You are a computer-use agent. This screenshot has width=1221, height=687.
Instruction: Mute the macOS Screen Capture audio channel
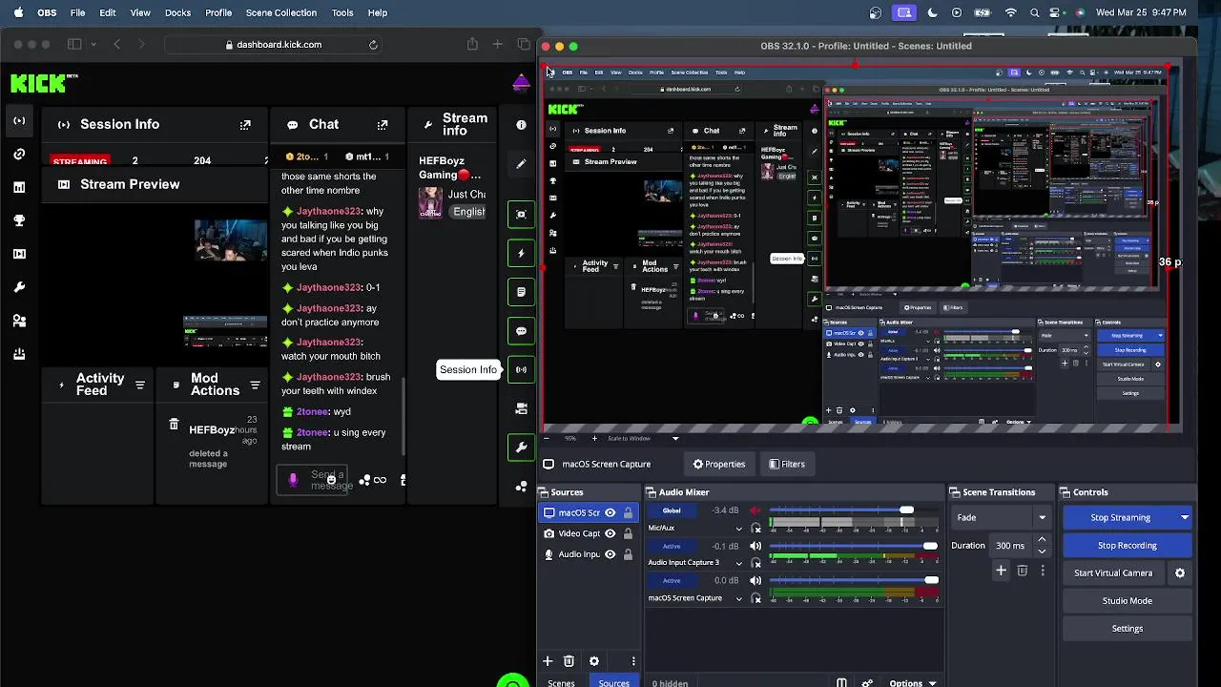point(756,580)
